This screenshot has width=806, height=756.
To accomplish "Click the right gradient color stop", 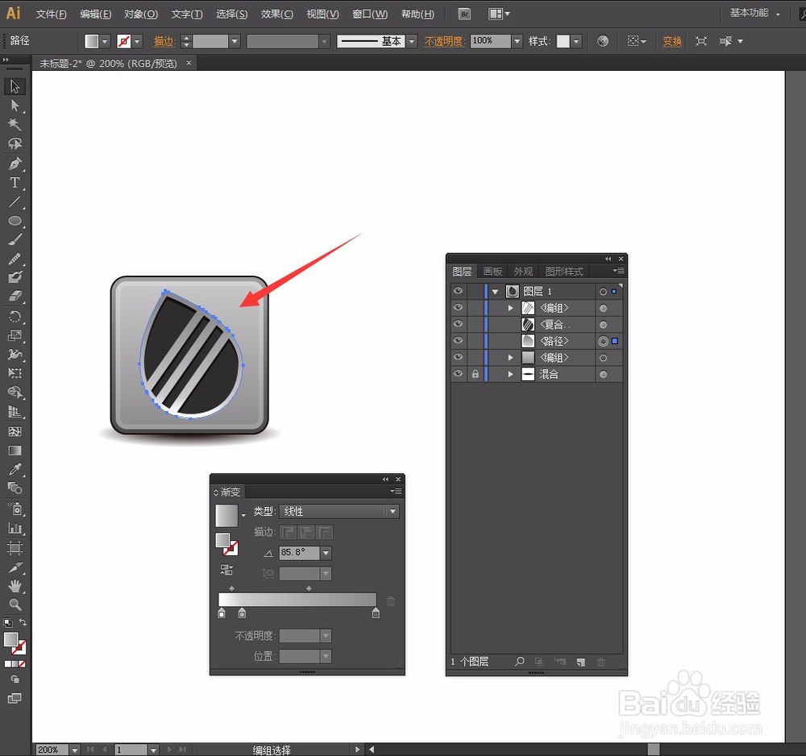I will coord(376,613).
